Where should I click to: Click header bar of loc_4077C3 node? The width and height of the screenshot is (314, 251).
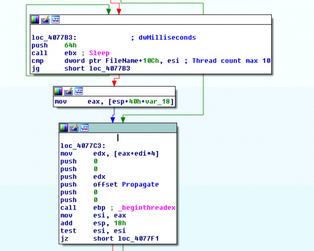pos(118,128)
